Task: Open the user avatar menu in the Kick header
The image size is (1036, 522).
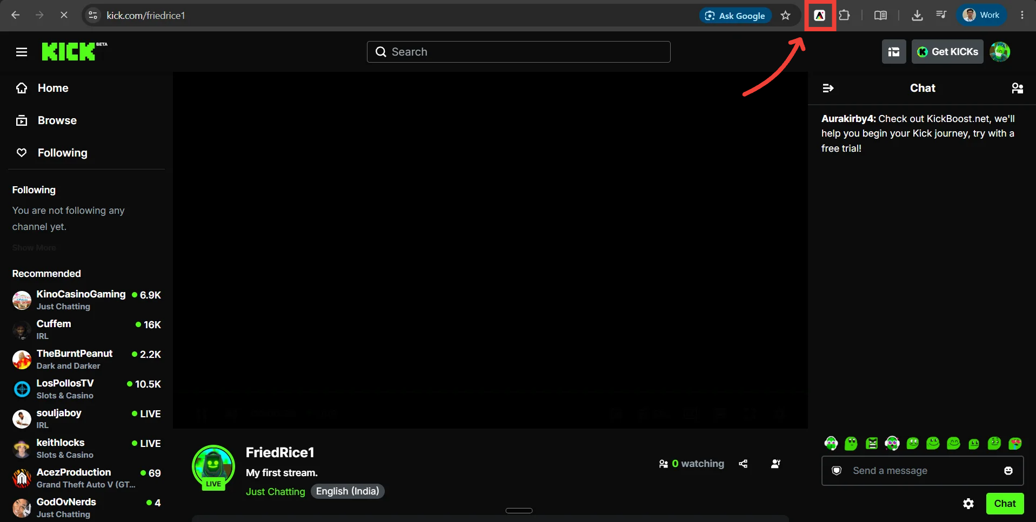Action: pyautogui.click(x=1000, y=52)
